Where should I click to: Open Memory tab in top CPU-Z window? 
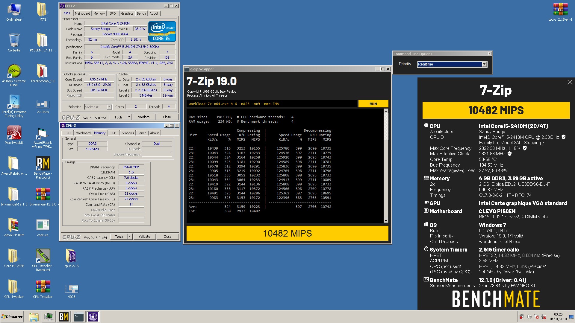[99, 13]
